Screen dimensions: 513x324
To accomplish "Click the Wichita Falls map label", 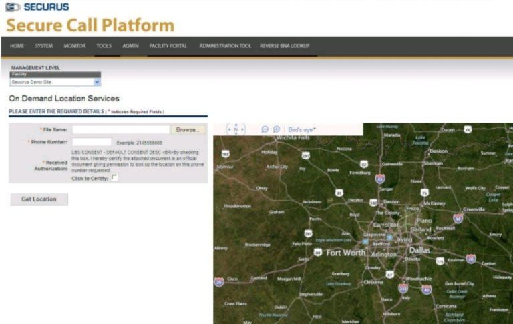I will (x=293, y=138).
